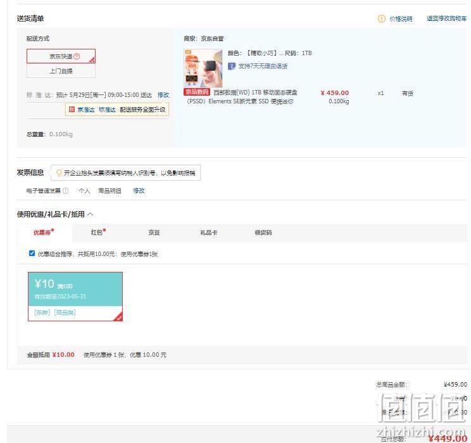The image size is (471, 443).
Task: Click the help icon beside 京东快递
Action: [77, 56]
